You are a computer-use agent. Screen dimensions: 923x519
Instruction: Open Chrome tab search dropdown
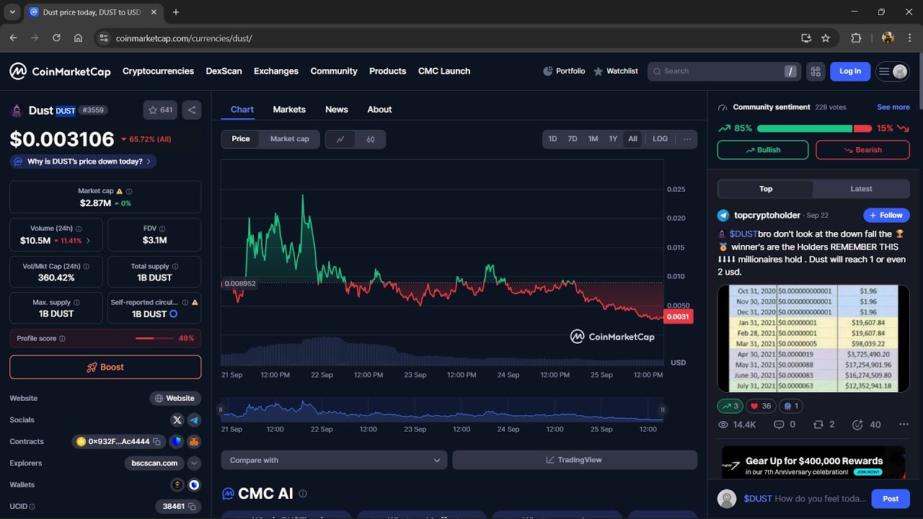(x=12, y=12)
